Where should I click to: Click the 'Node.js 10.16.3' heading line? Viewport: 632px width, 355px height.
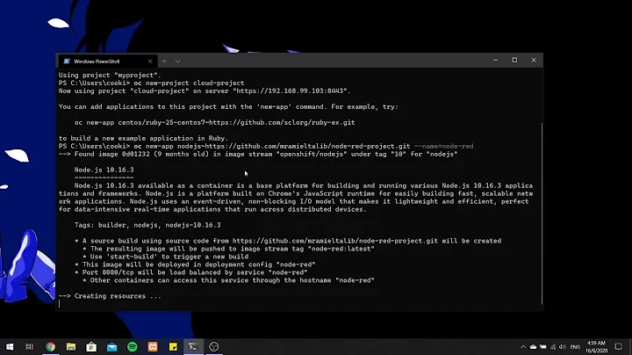pos(104,170)
